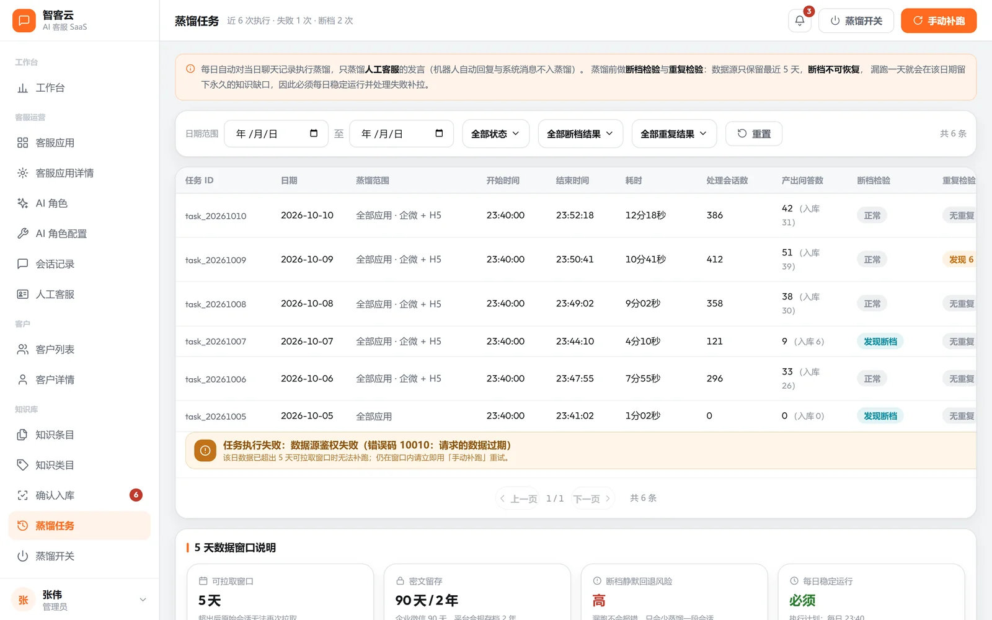Click the 上一页 pagination button

(518, 498)
